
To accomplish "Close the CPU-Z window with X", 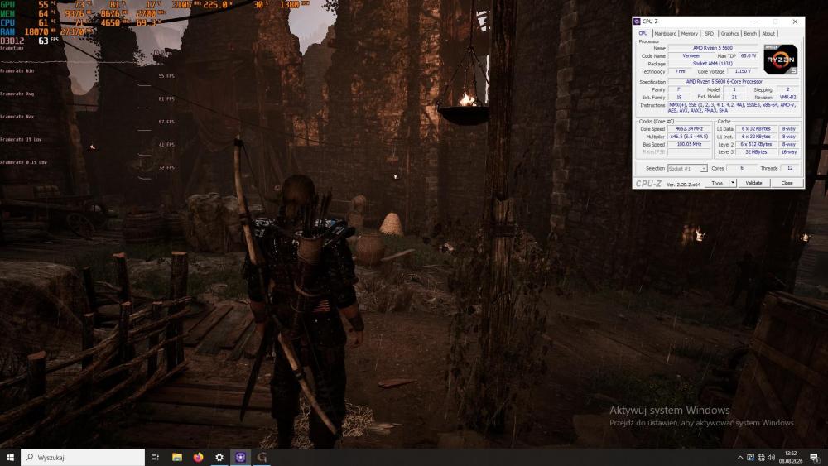I will pos(795,22).
